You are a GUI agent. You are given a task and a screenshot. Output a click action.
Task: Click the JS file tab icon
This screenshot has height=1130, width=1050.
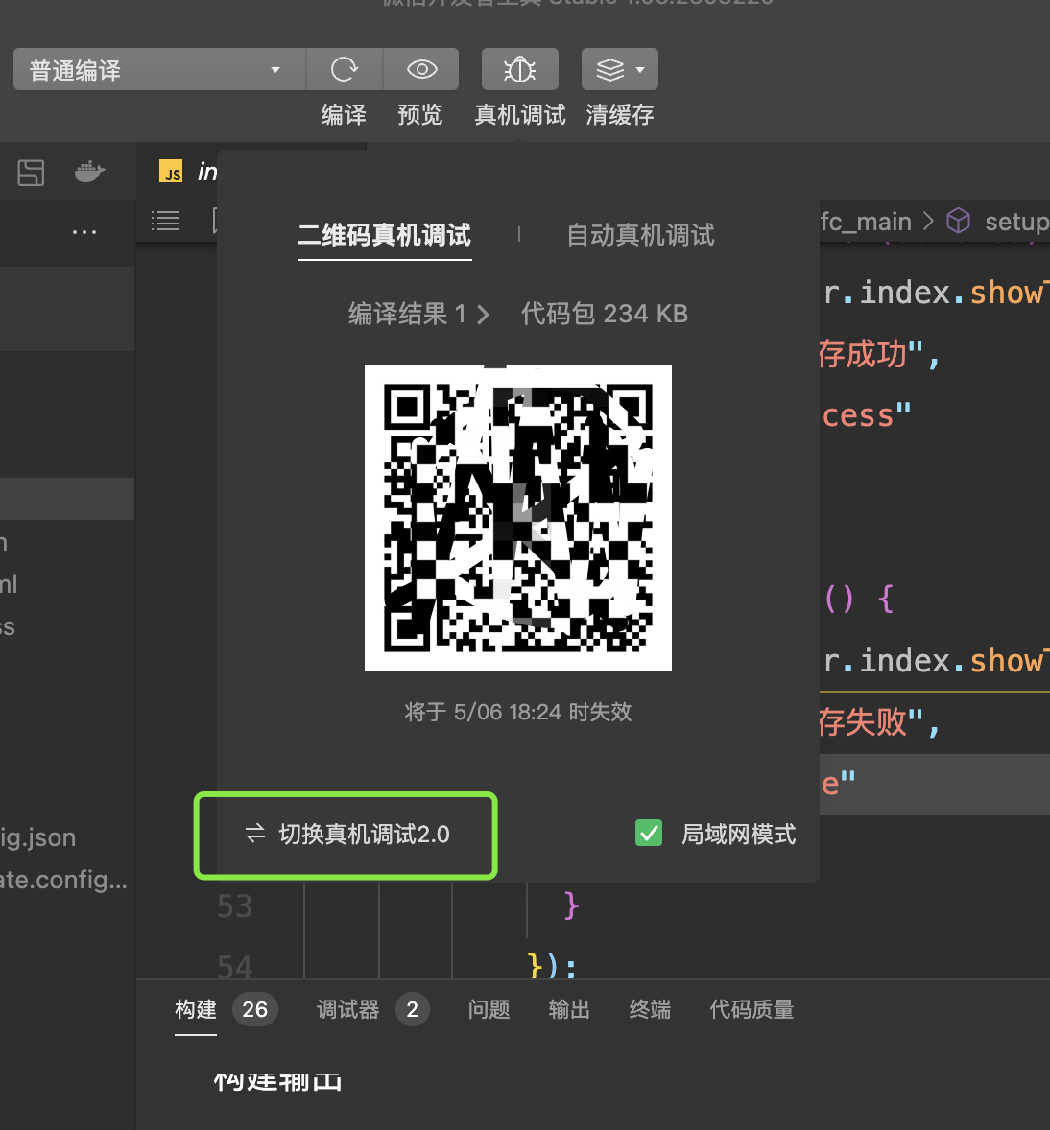coord(171,172)
